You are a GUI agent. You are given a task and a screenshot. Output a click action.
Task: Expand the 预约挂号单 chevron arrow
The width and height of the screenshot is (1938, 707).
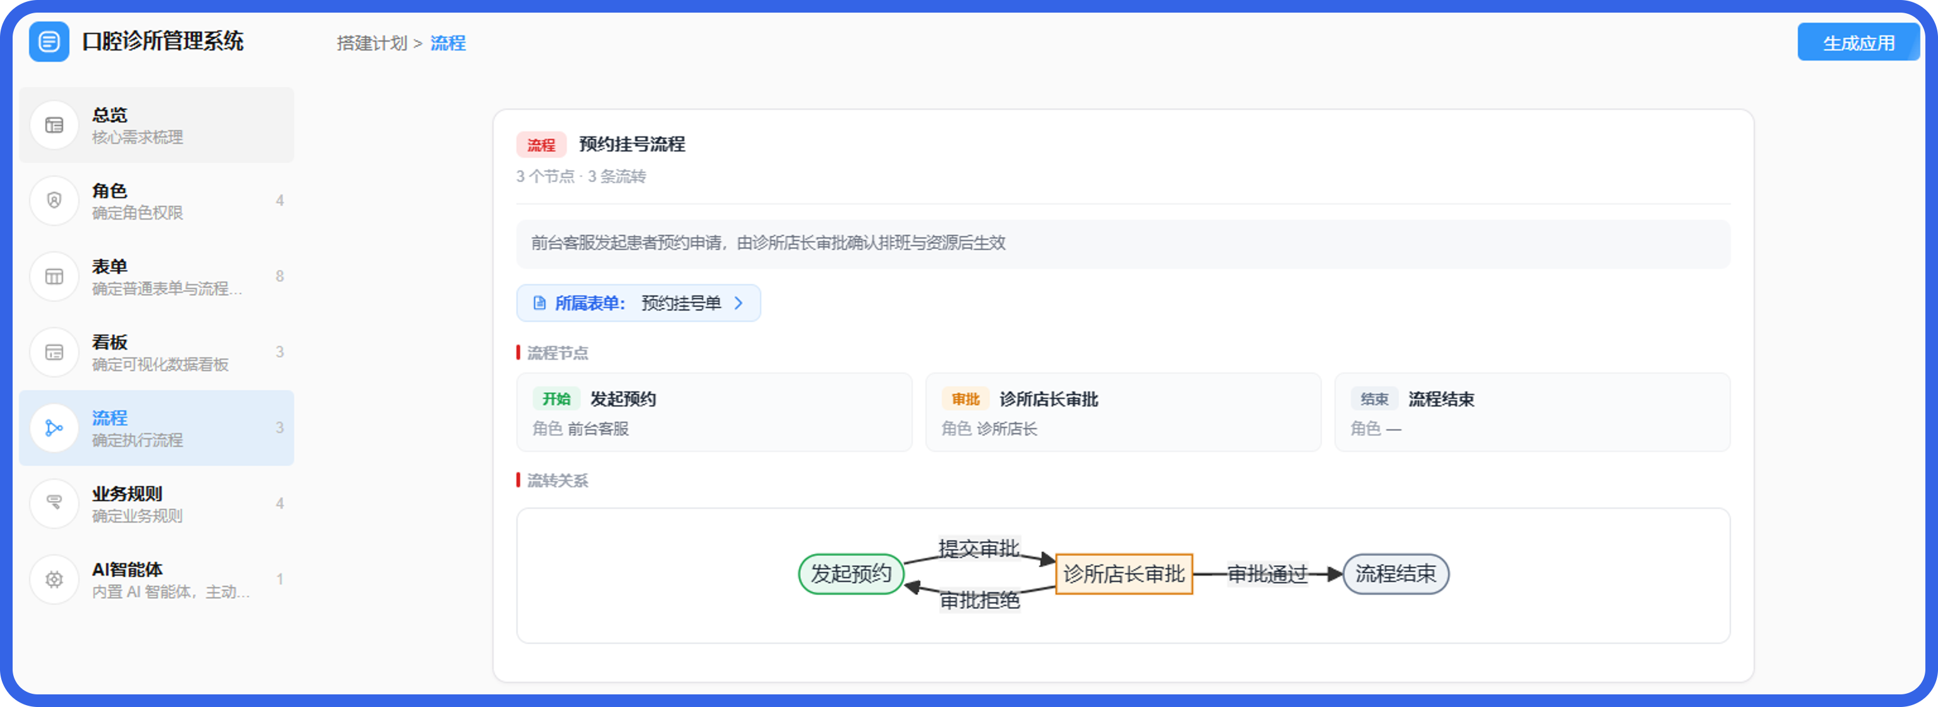[x=739, y=303]
